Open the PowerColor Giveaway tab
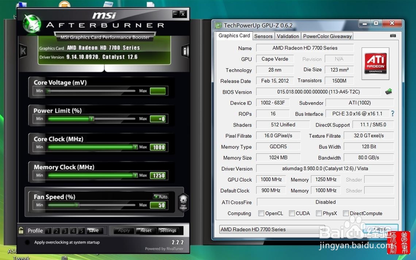Viewport: 416px width, 260px height. point(327,36)
